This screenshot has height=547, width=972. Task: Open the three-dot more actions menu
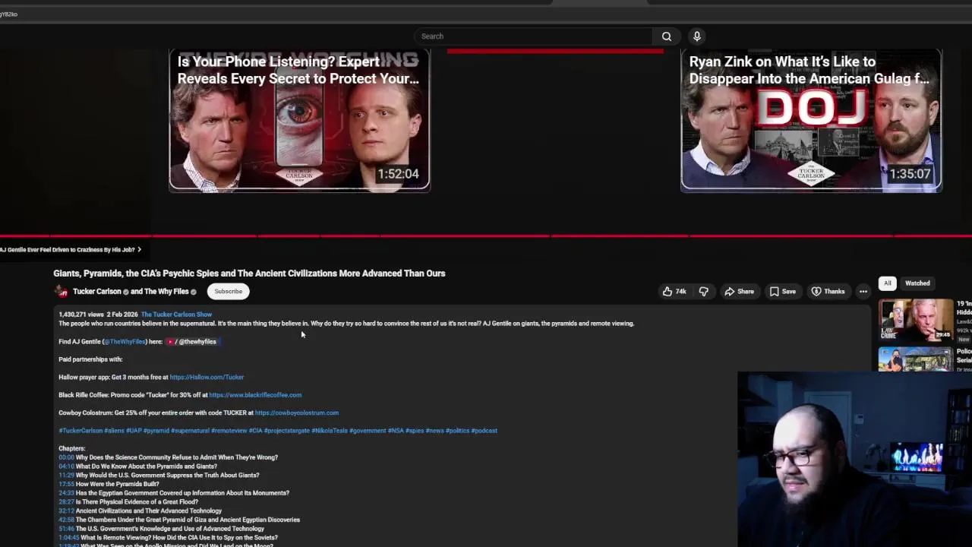pos(863,292)
